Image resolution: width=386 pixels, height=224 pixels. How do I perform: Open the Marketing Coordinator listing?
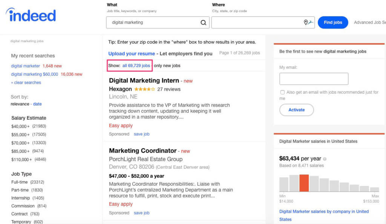pos(143,150)
